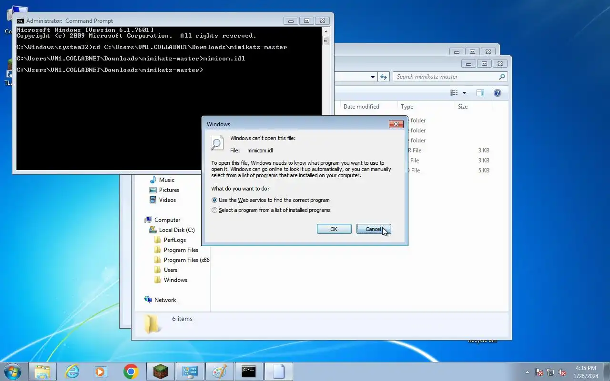The height and width of the screenshot is (381, 610).
Task: Open the PerfLogs folder
Action: point(175,240)
